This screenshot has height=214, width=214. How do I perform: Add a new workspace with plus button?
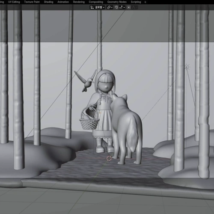(145, 2)
